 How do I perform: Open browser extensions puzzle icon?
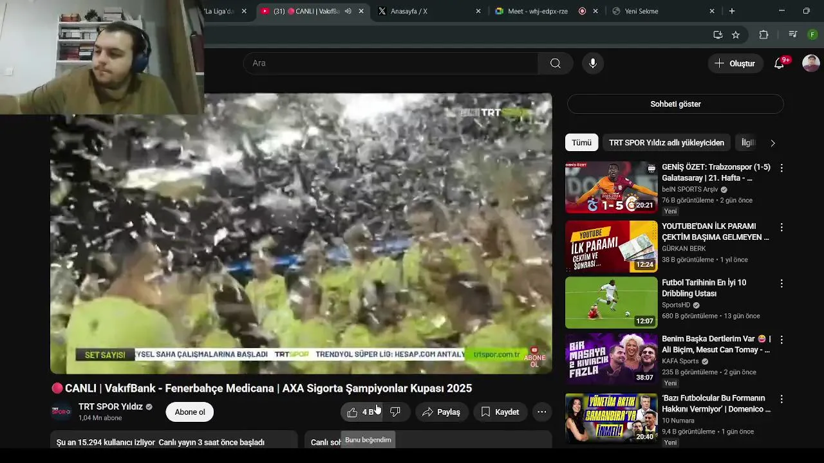tap(764, 35)
